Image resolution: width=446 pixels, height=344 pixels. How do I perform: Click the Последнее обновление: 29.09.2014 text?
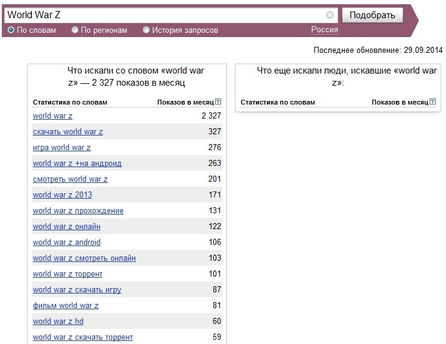tap(378, 50)
